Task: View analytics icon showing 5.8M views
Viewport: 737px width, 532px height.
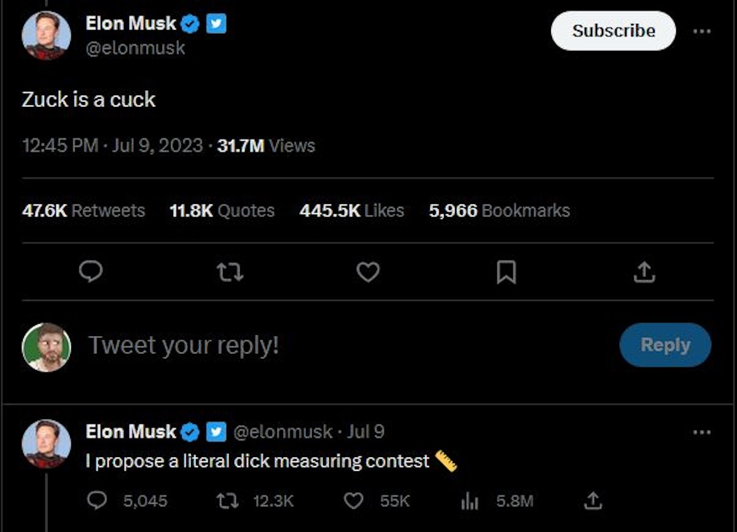Action: (470, 501)
